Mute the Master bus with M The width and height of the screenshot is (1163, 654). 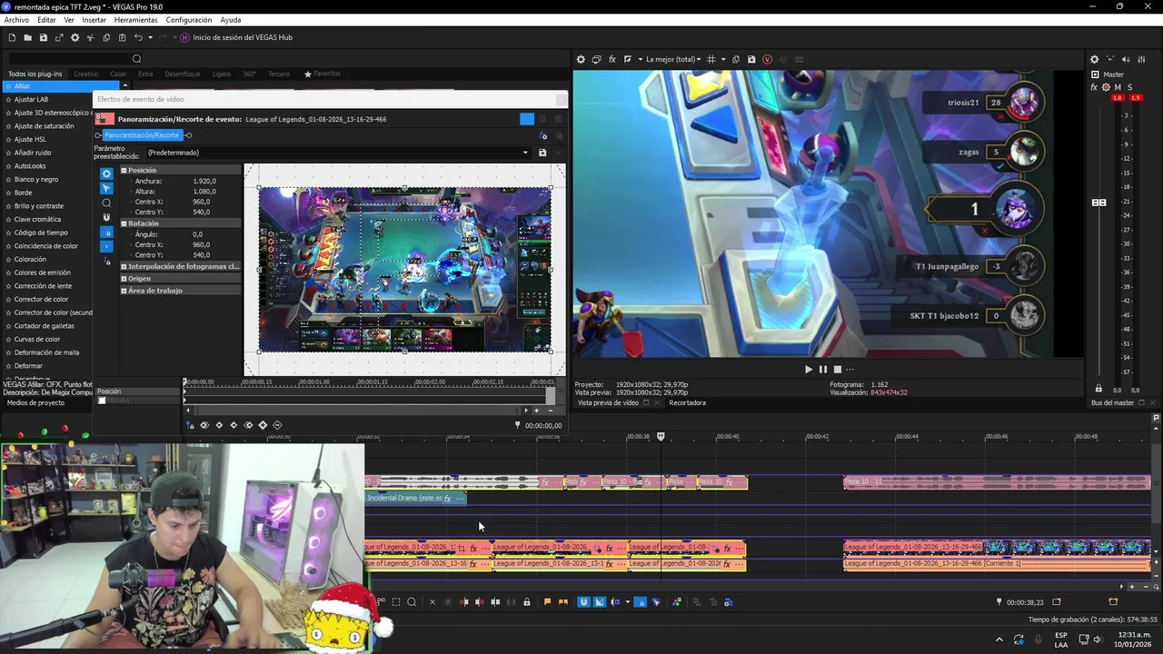(x=1118, y=87)
